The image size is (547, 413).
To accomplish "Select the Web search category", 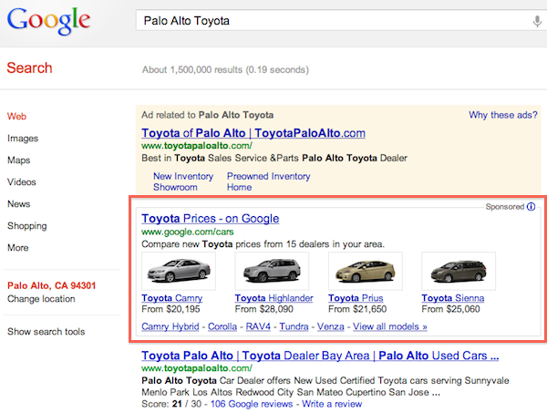I will point(16,116).
